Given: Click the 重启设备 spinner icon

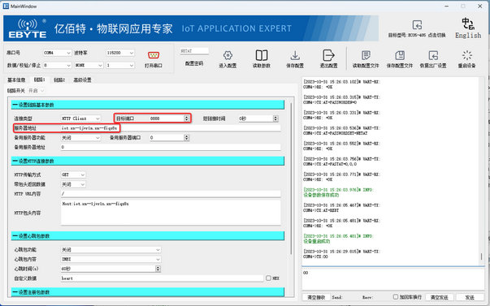Looking at the screenshot, I should 467,55.
